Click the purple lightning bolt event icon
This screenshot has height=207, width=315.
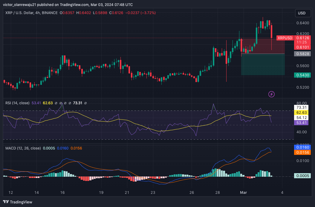271,94
